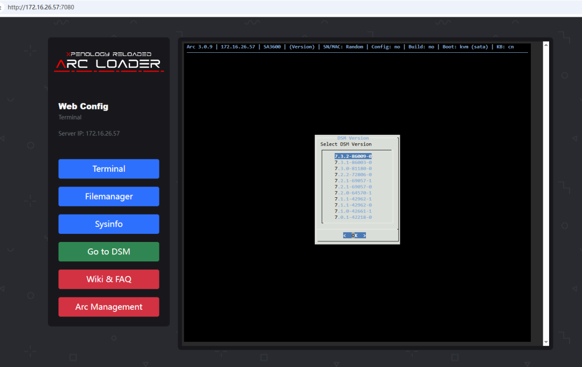This screenshot has width=582, height=367.
Task: Click 'Build: no' in status bar
Action: 421,47
